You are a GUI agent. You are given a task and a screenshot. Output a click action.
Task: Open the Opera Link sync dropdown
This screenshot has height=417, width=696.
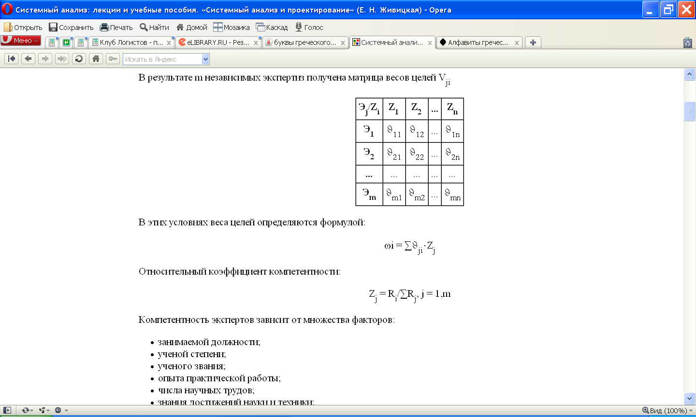(27, 410)
